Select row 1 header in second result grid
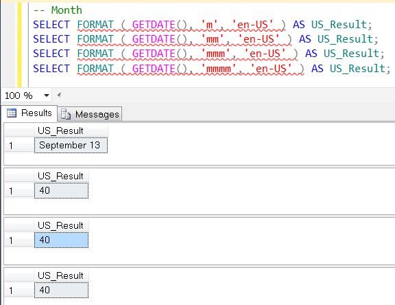Viewport: 395px width, 305px height. point(19,191)
